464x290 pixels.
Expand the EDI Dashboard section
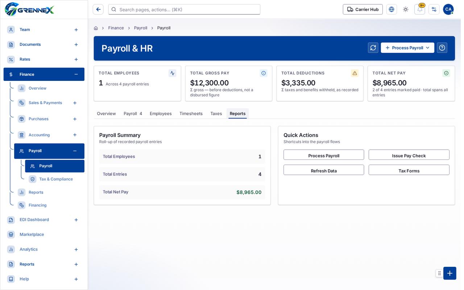pyautogui.click(x=76, y=220)
